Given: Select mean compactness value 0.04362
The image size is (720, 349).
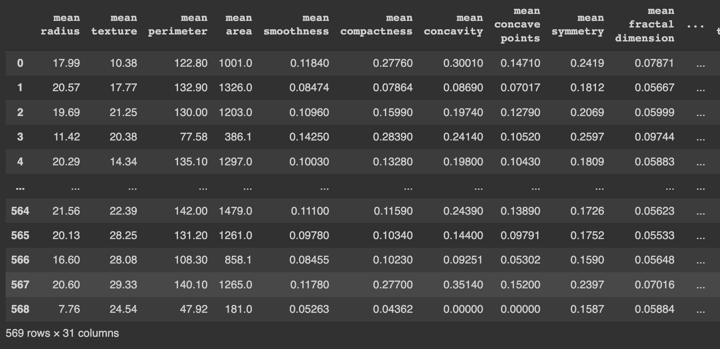Looking at the screenshot, I should (x=393, y=309).
